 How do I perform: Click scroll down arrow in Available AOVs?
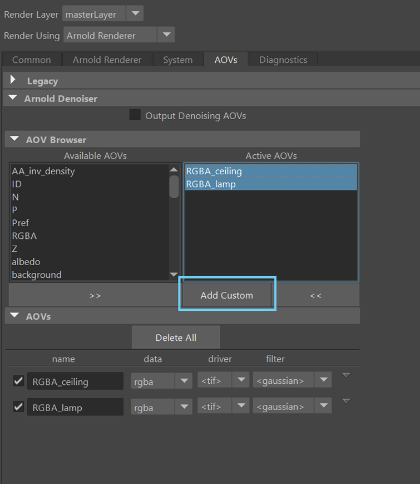tap(174, 275)
